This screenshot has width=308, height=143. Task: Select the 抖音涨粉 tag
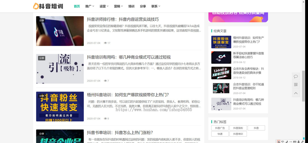click(238, 128)
